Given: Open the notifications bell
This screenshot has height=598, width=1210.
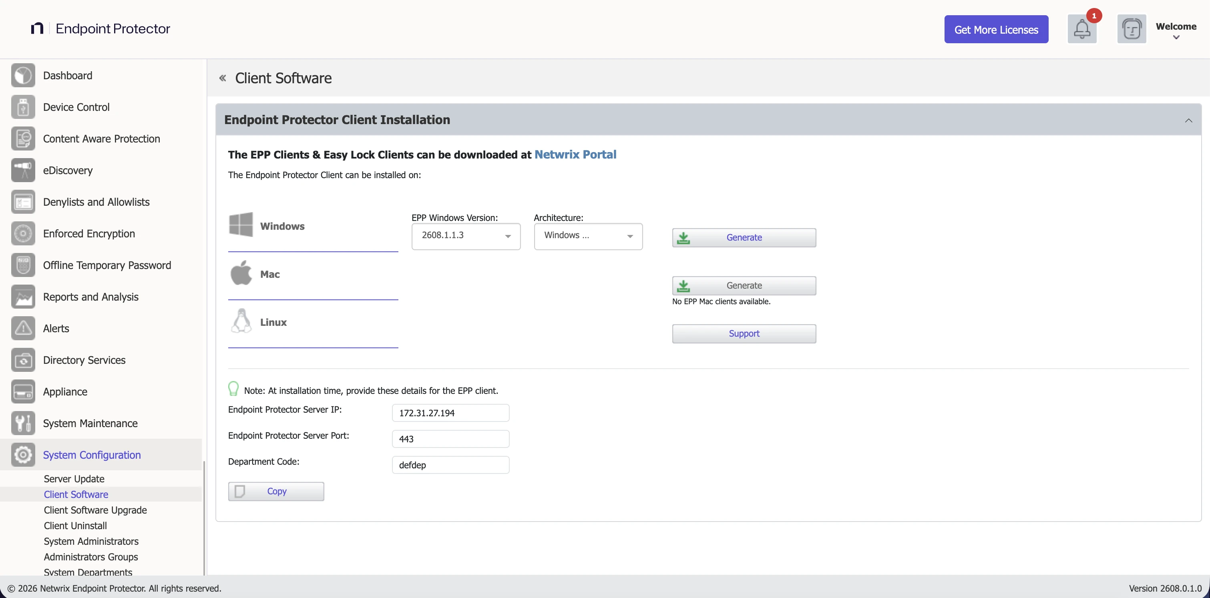Looking at the screenshot, I should [1082, 29].
